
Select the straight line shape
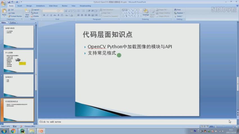129,10
